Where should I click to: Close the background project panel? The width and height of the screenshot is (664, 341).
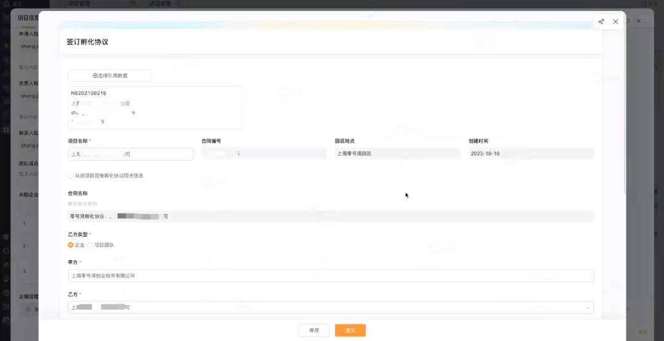tap(639, 21)
